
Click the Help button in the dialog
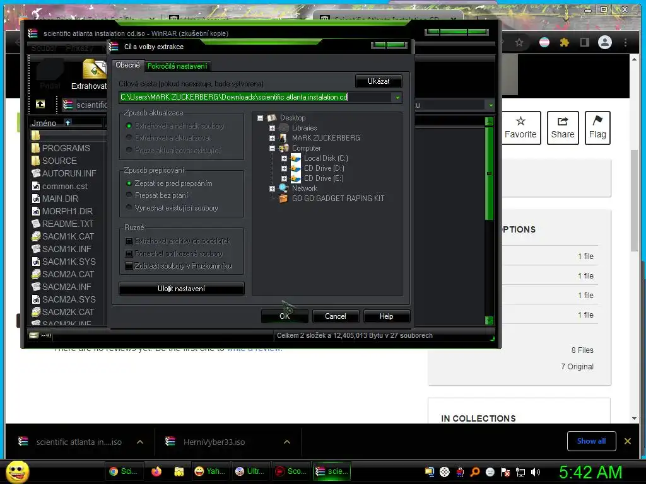pyautogui.click(x=386, y=316)
